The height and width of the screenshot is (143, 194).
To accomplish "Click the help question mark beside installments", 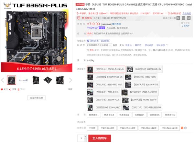I will [185, 128].
